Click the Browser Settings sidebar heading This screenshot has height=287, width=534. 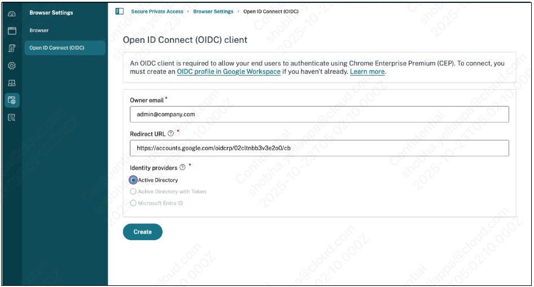coord(51,12)
